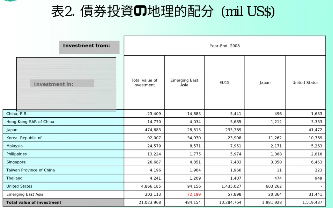The image size is (333, 208).
Task: Click the value 14,885 in China row
Action: point(194,114)
